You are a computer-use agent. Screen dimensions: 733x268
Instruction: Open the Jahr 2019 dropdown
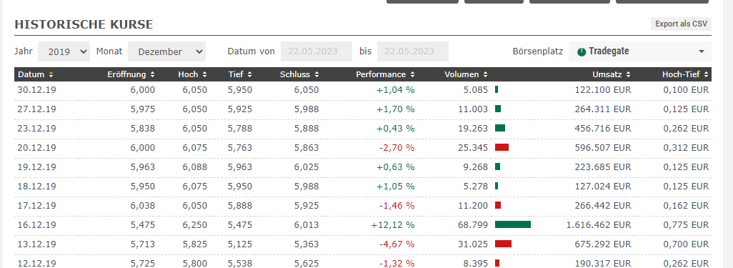[64, 51]
